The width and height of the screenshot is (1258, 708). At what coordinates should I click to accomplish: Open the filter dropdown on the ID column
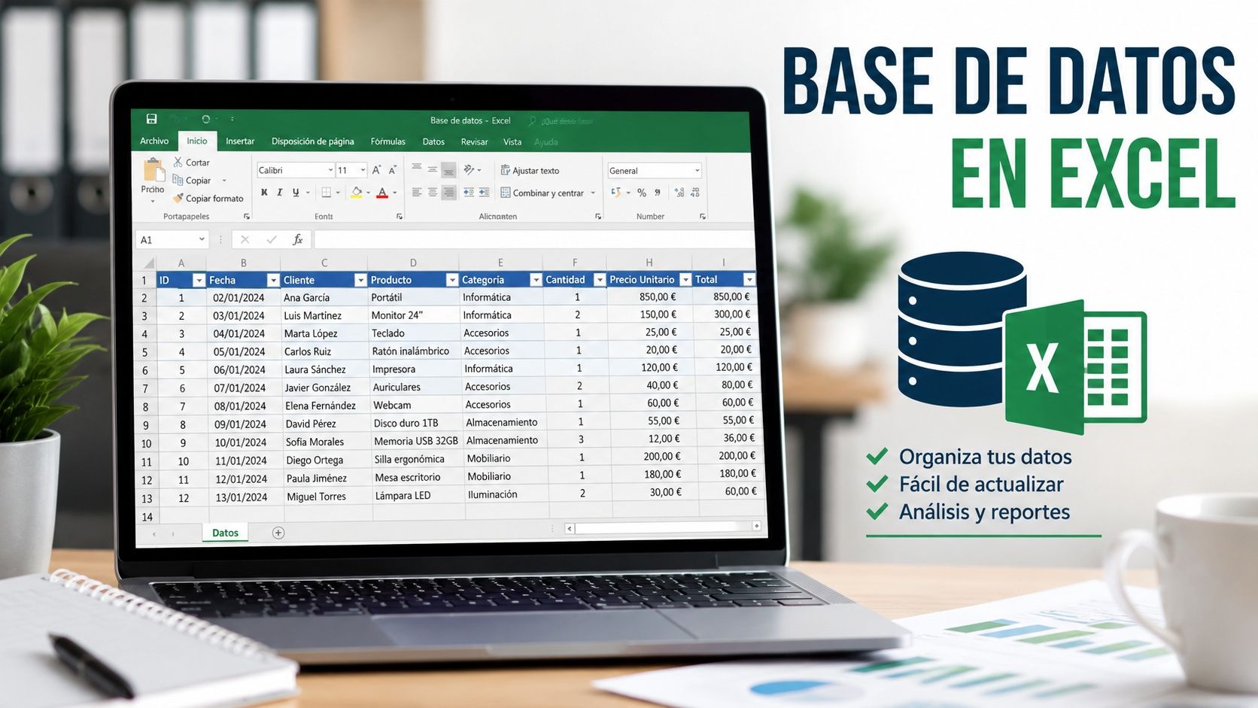199,280
